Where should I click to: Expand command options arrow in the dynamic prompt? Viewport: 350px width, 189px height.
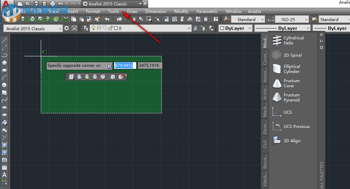pos(109,67)
